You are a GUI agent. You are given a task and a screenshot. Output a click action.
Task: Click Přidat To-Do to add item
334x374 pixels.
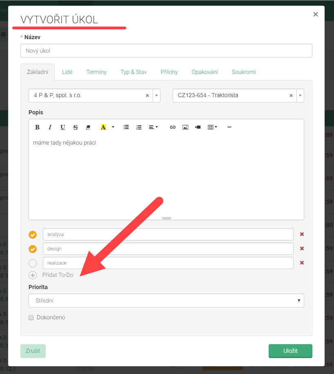tap(57, 275)
